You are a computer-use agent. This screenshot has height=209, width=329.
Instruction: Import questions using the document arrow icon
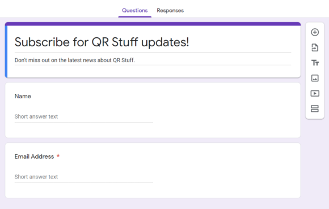[x=315, y=47]
